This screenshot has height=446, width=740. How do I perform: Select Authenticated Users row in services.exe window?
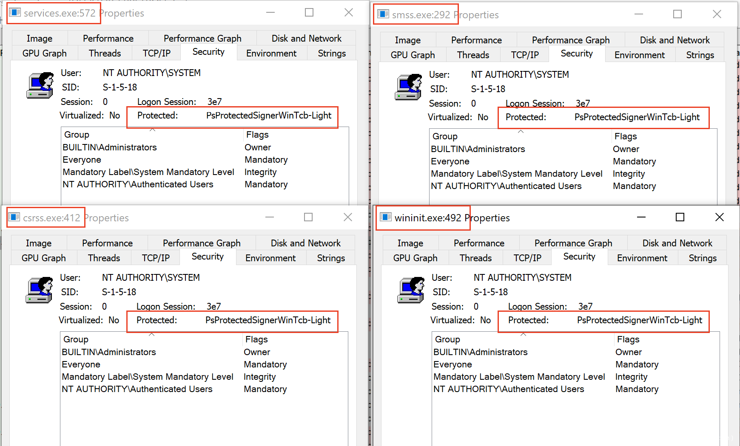pos(205,184)
